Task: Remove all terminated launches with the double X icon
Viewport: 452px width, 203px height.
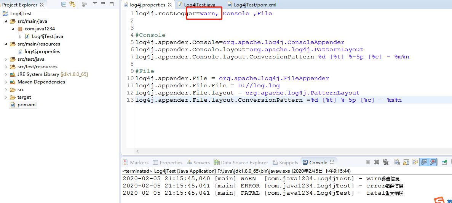Action: click(385, 162)
